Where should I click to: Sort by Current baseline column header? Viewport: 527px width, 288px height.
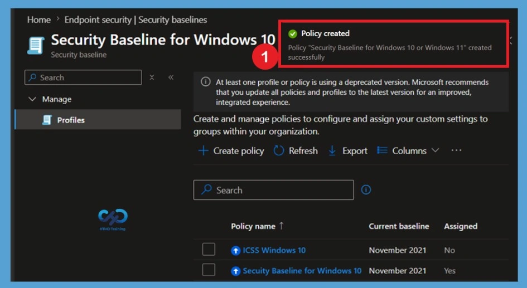pos(399,226)
